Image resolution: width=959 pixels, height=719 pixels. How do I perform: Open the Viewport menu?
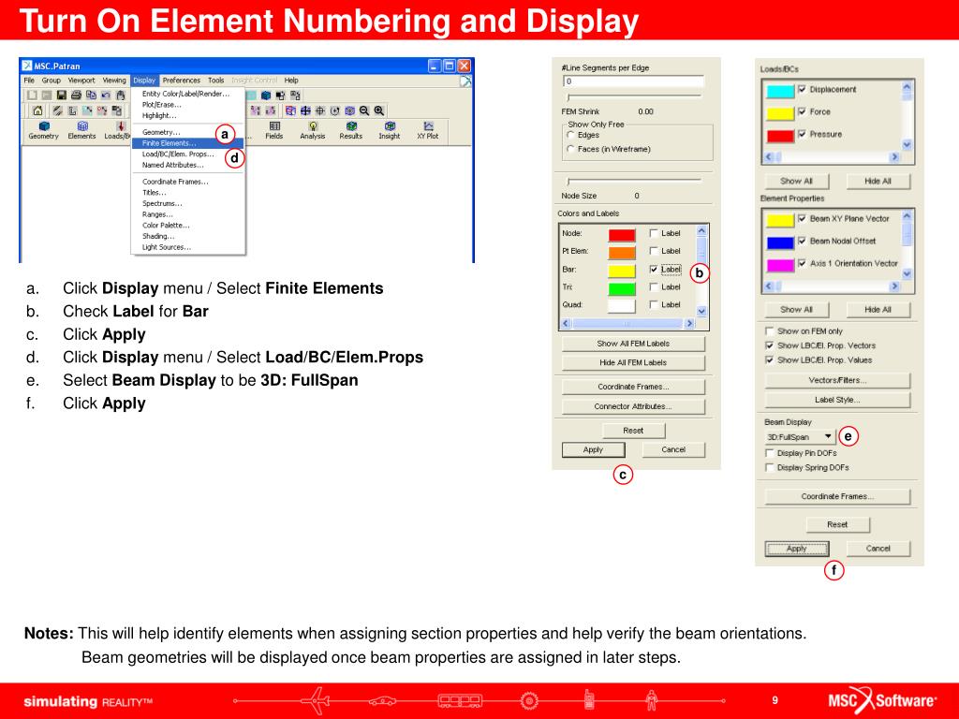pos(81,81)
